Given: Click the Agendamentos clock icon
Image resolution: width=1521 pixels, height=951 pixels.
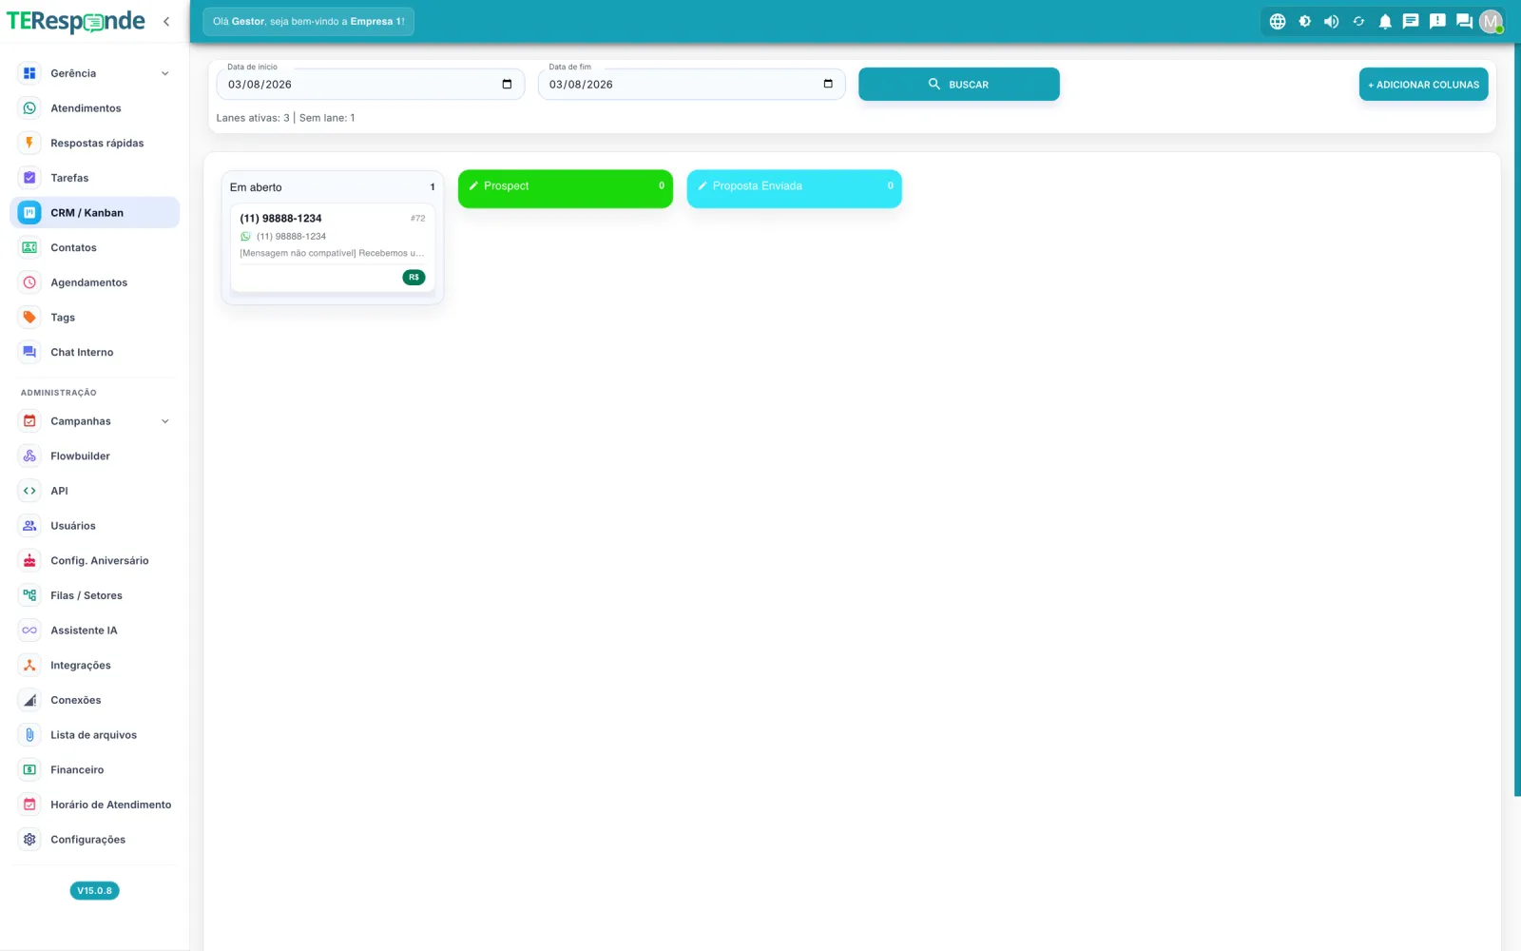Looking at the screenshot, I should click(x=29, y=282).
